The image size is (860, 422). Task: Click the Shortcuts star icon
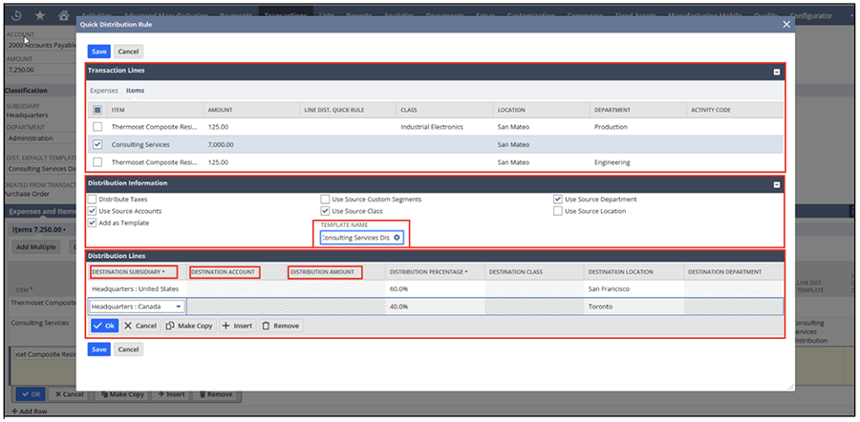point(39,16)
